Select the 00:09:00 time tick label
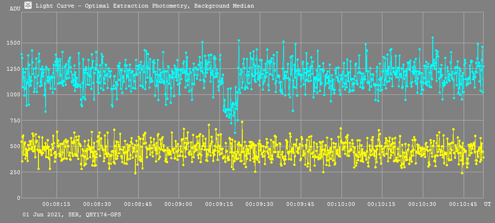This screenshot has height=223, width=495. tap(178, 204)
